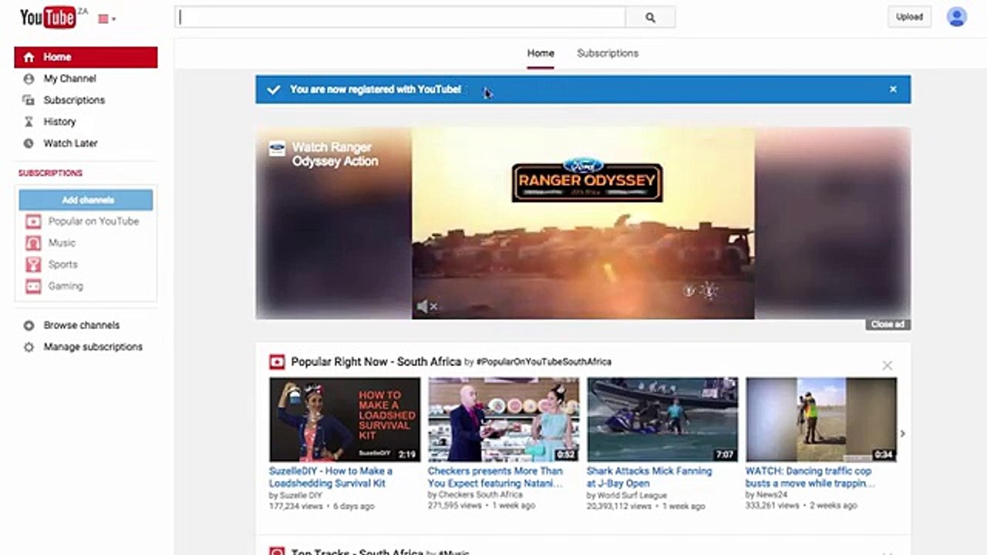Open the Watch Ranger Odyssey Action title

click(x=335, y=154)
